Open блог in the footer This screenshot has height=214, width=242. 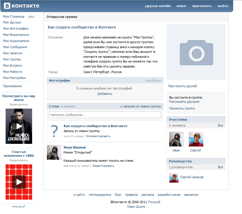tap(118, 195)
